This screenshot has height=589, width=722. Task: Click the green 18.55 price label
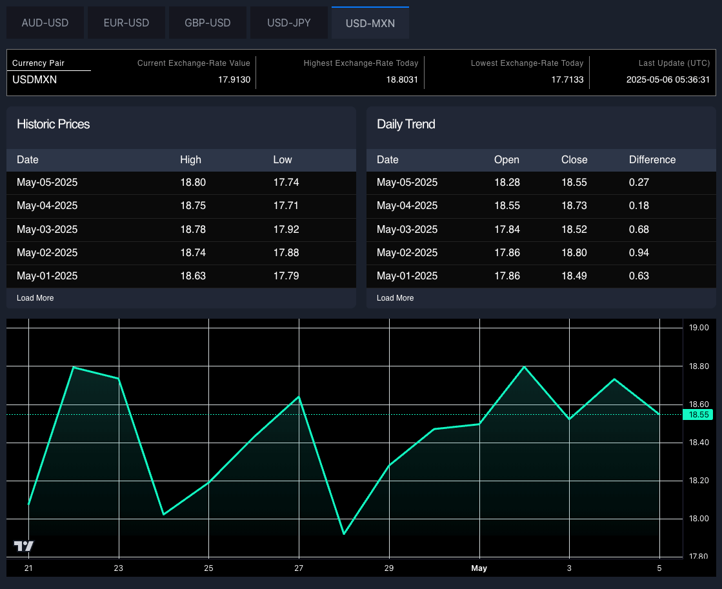(x=699, y=415)
